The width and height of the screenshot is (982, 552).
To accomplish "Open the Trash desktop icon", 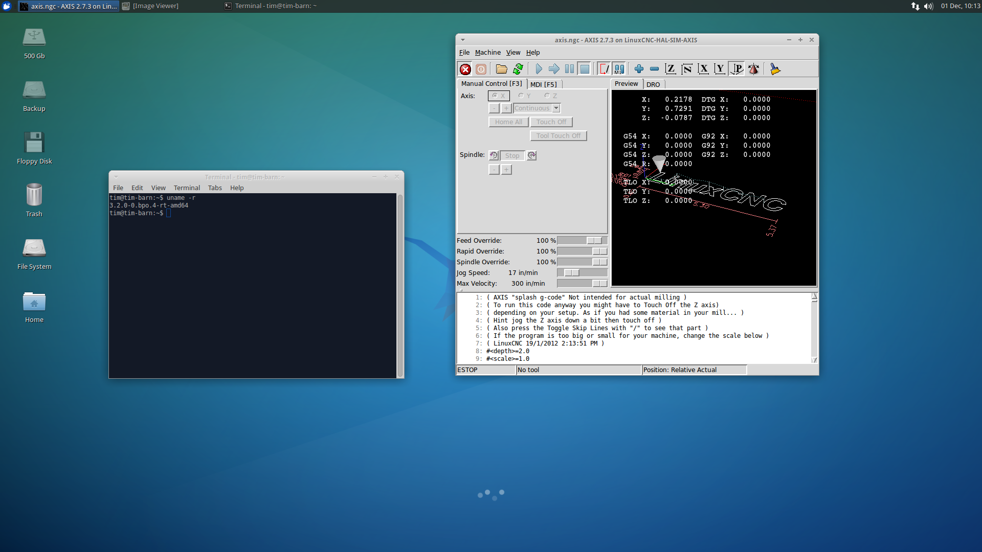I will [x=34, y=200].
